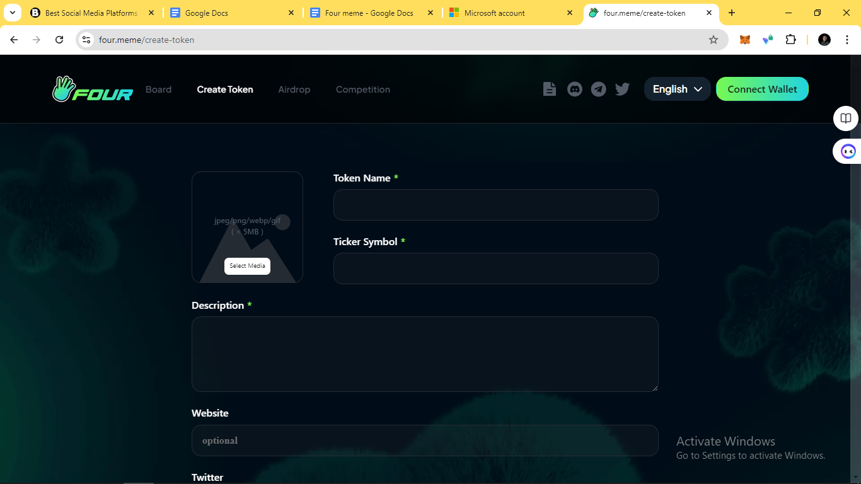Go forward to next page

[37, 40]
